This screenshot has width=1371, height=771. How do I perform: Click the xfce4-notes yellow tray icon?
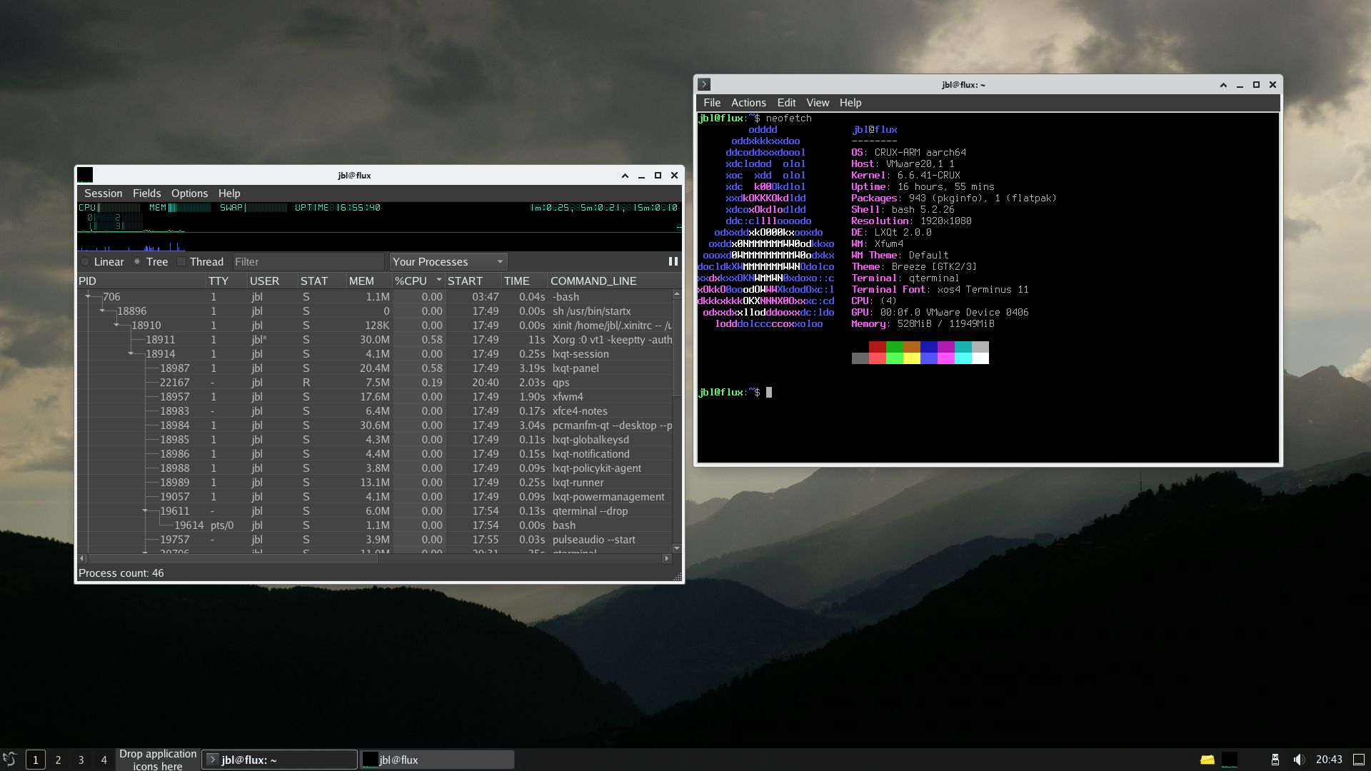click(1207, 760)
